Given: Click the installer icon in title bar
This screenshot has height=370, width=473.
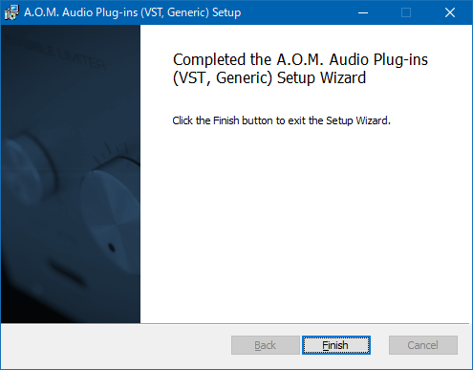Looking at the screenshot, I should [x=11, y=12].
